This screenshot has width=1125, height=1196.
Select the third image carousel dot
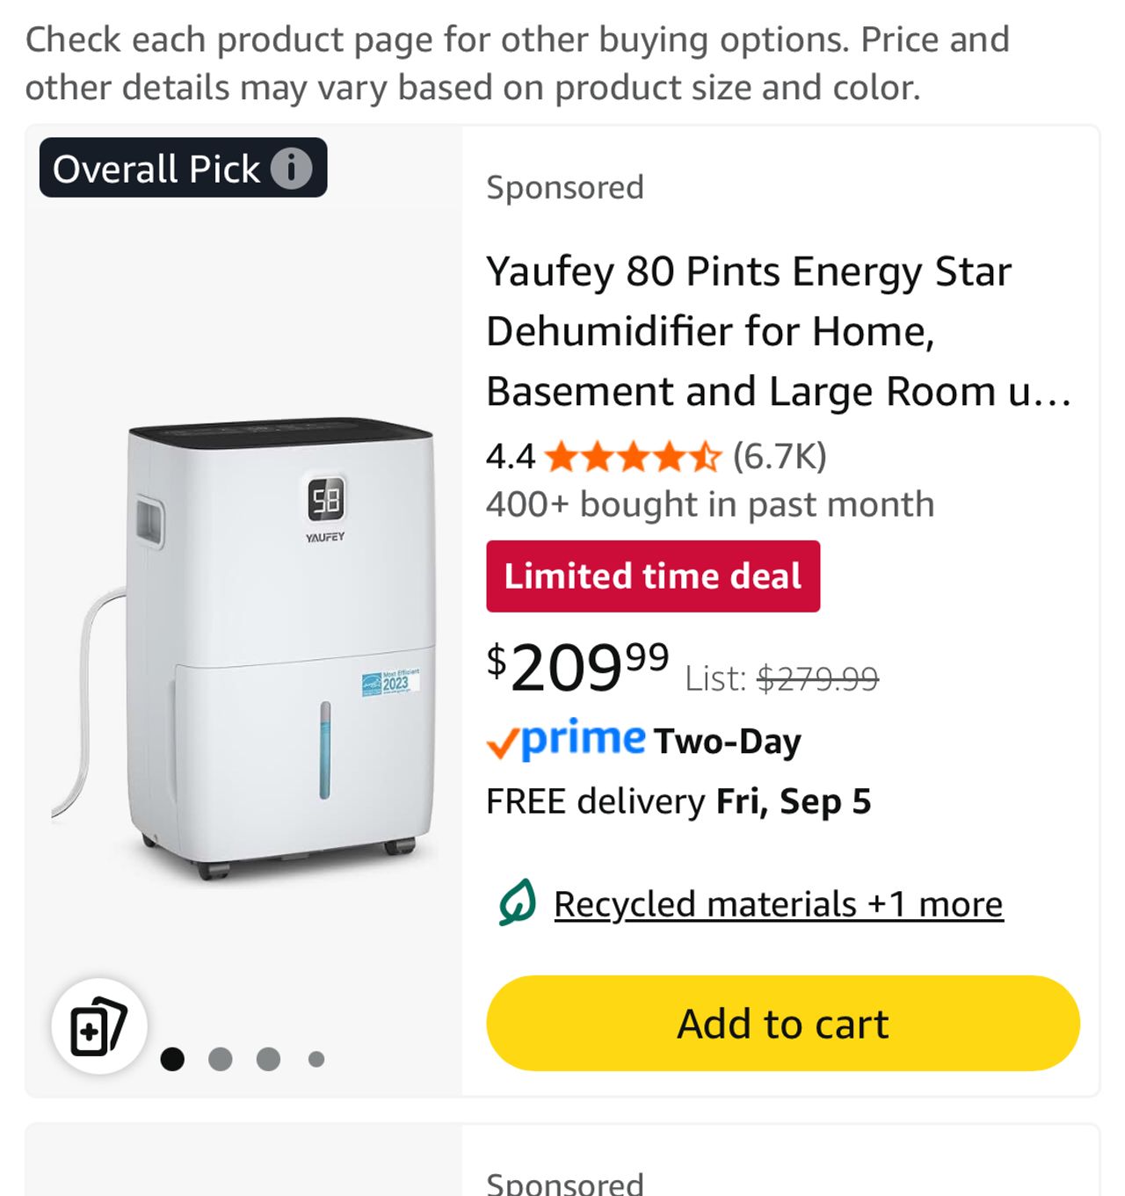(x=268, y=1059)
